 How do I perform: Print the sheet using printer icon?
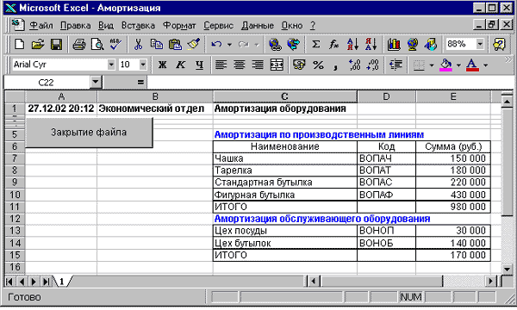79,44
